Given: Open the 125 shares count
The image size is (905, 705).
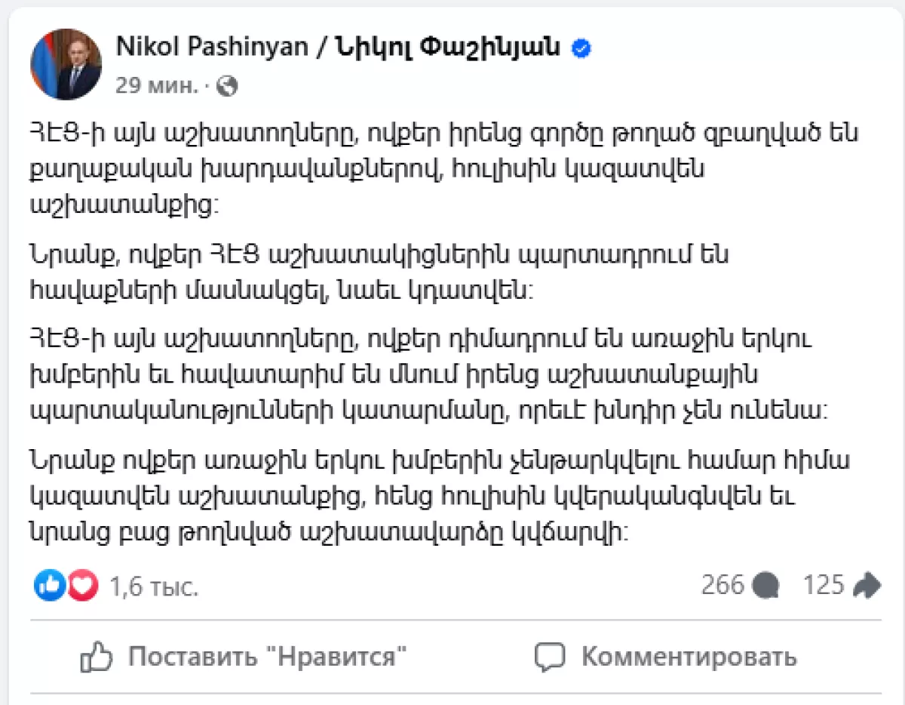Looking at the screenshot, I should 824,585.
